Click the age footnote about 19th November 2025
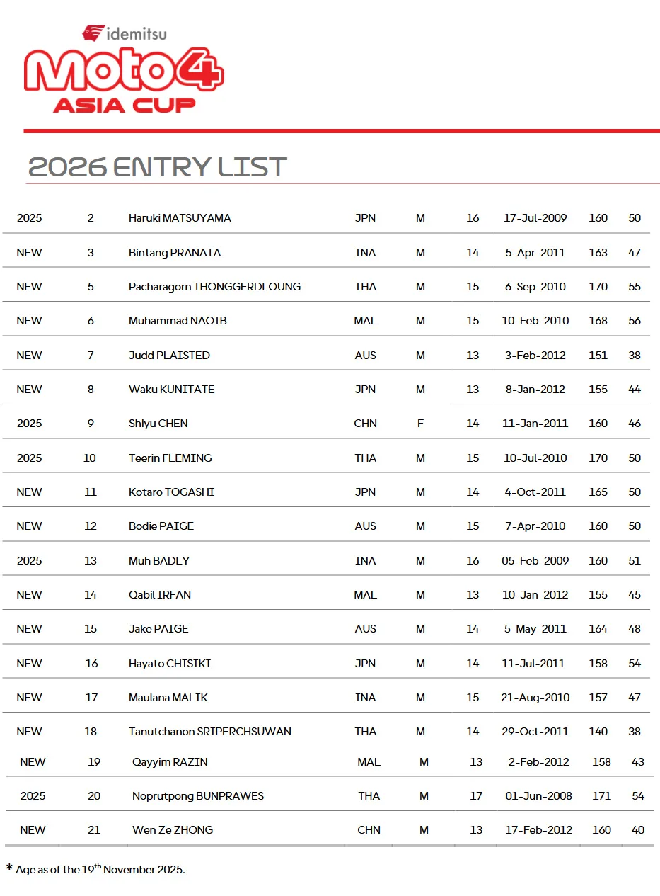The height and width of the screenshot is (896, 660). pos(100,870)
